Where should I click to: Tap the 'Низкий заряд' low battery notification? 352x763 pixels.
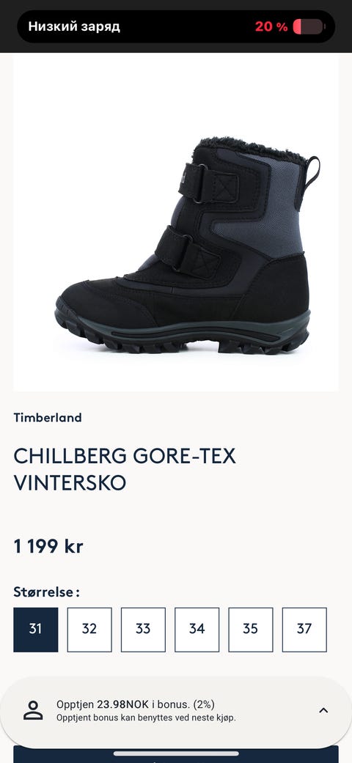[x=74, y=26]
